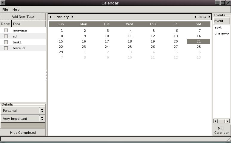The width and height of the screenshot is (231, 143).
Task: Open the File menu
Action: [5, 10]
